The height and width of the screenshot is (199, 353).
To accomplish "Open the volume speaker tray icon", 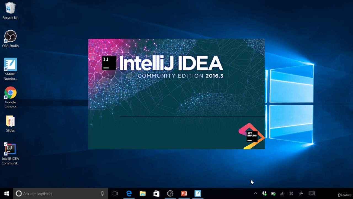I will 291,193.
